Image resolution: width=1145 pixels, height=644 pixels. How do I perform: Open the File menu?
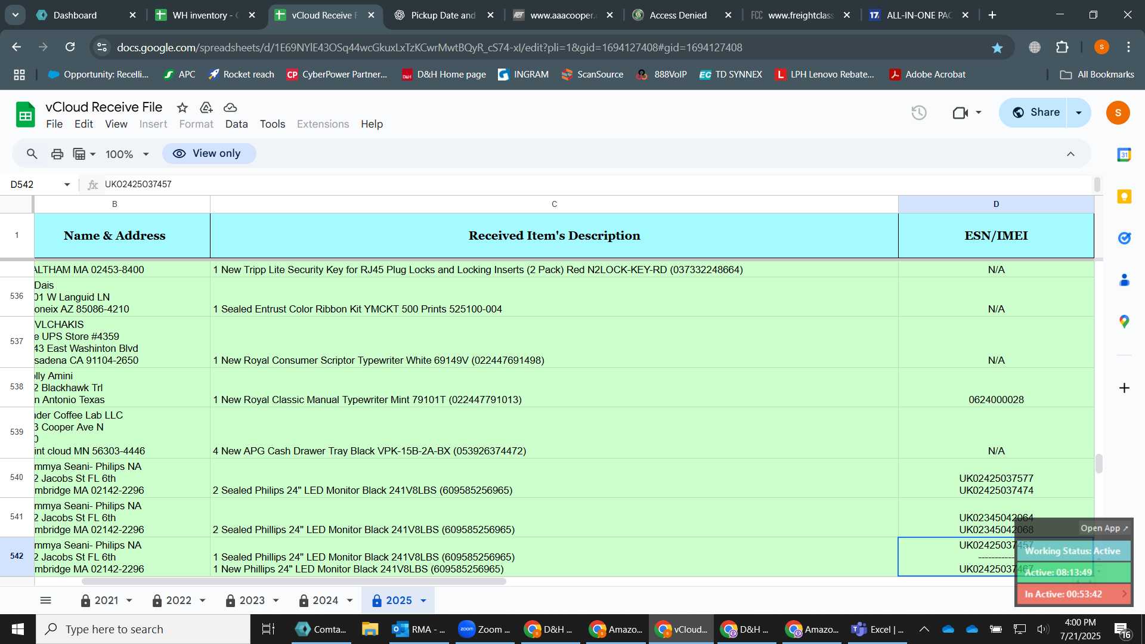(54, 124)
